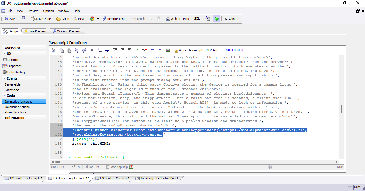Switch to the Design tab
Viewport: 365px width, 191px height.
click(x=11, y=31)
